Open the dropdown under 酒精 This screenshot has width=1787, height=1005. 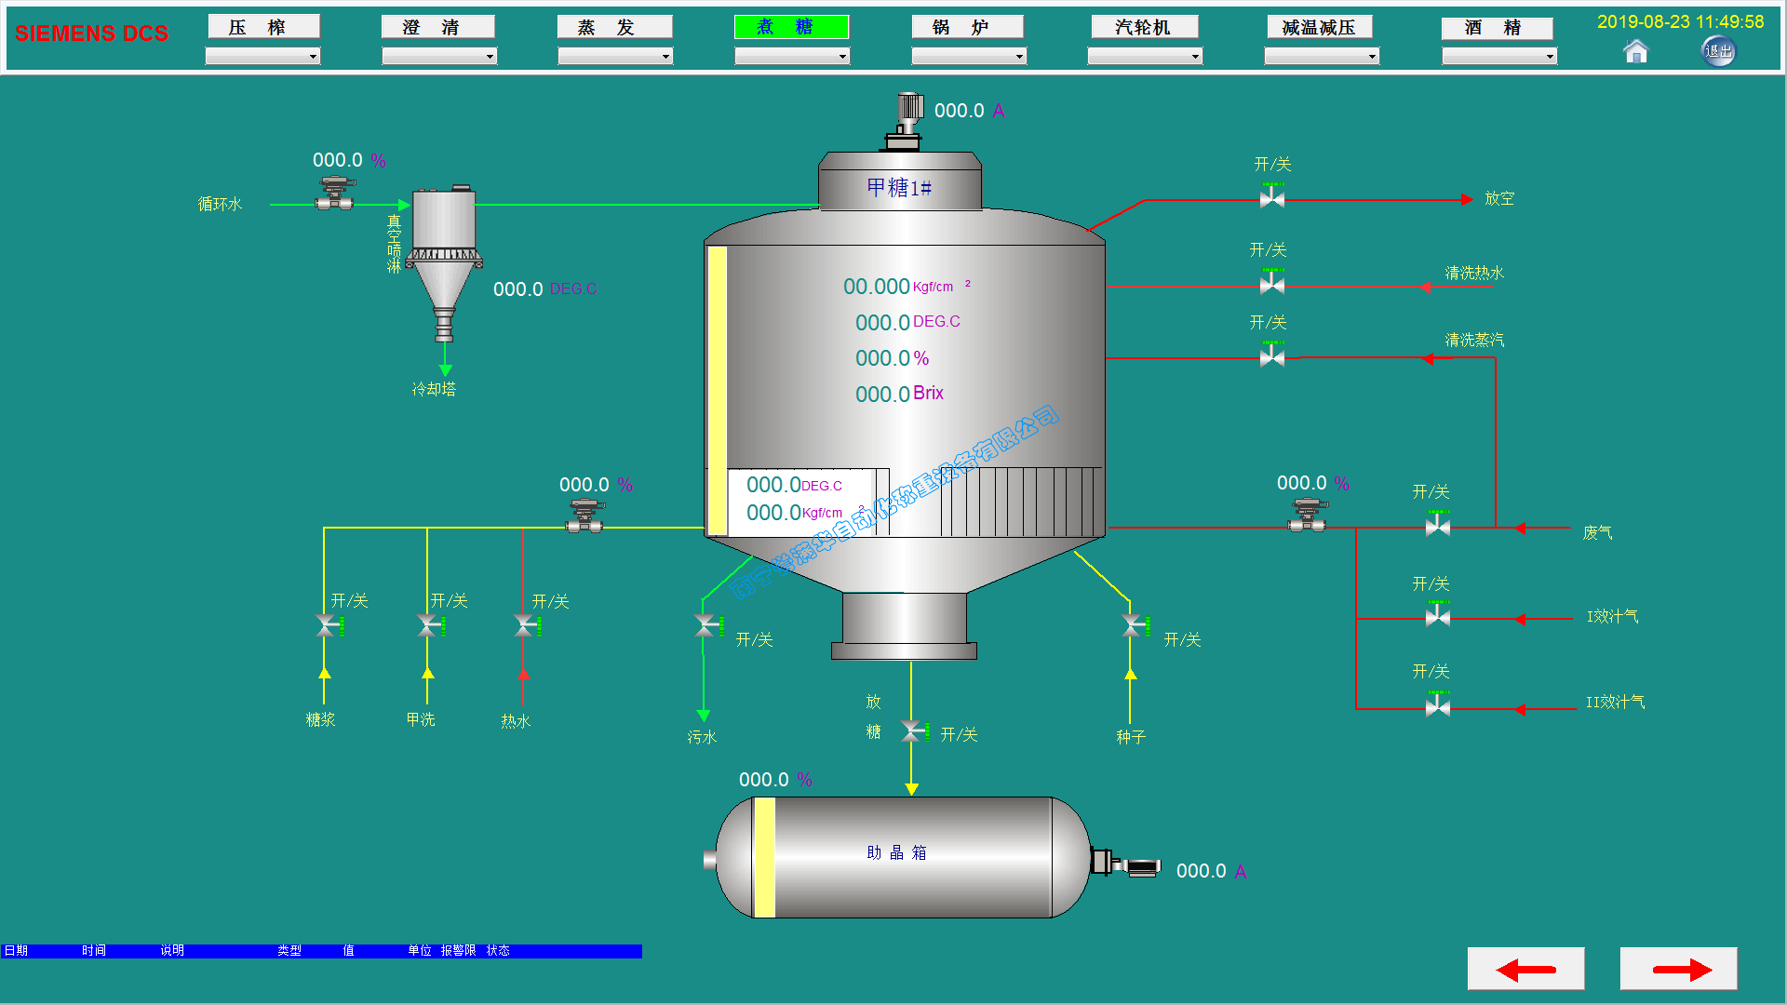(1498, 57)
